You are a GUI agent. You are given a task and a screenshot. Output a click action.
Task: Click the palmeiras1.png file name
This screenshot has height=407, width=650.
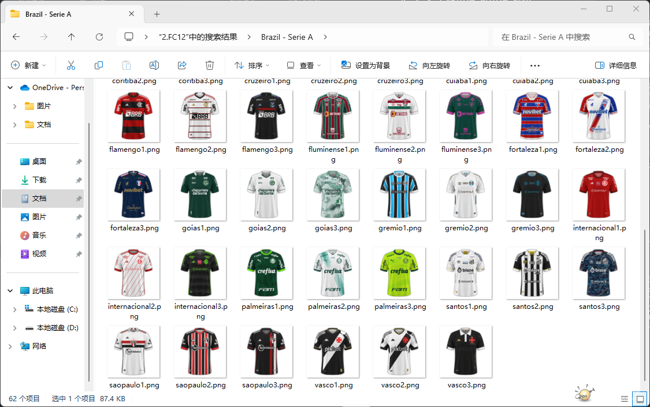pos(268,307)
